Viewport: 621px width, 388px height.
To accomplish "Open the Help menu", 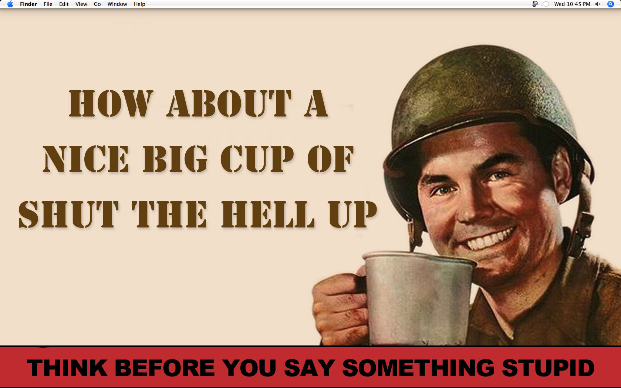I will (139, 4).
